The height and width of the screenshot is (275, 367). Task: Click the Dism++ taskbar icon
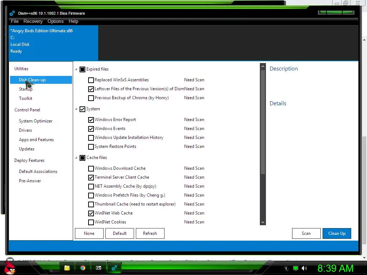(x=114, y=268)
